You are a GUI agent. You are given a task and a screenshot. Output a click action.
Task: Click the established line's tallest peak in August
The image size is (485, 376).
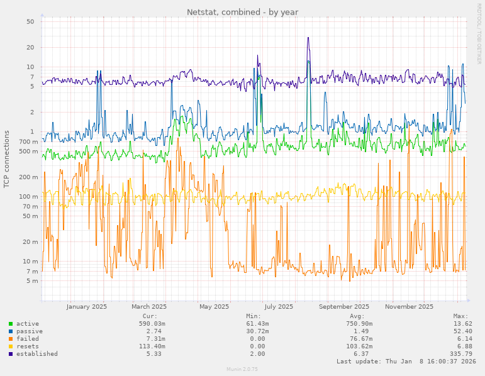(308, 38)
